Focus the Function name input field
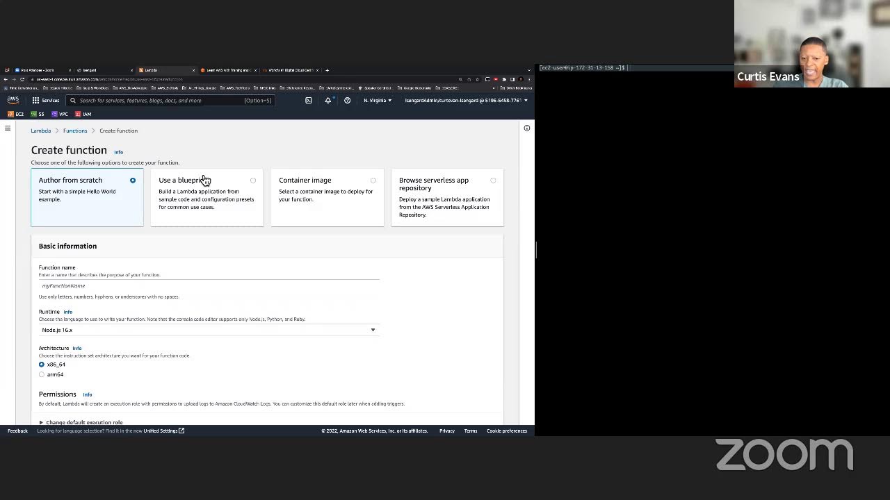The width and height of the screenshot is (890, 500). tap(209, 285)
